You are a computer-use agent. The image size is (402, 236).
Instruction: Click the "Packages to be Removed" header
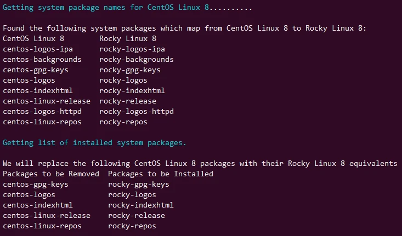pos(50,174)
